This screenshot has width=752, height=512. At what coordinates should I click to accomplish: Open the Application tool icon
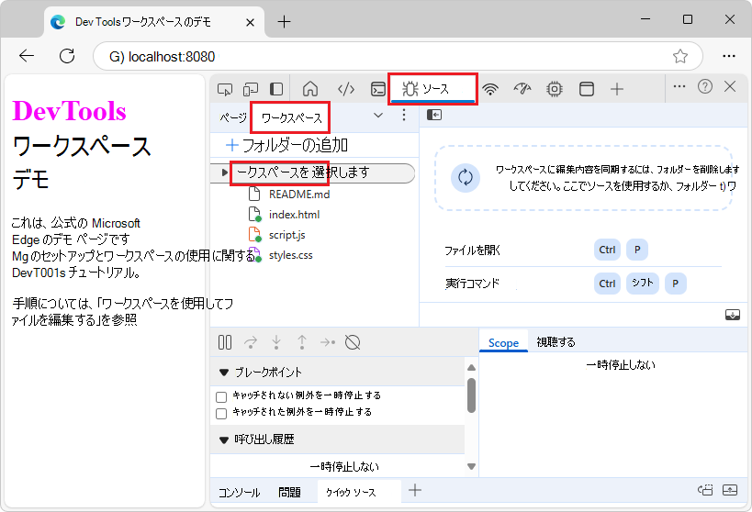[587, 89]
